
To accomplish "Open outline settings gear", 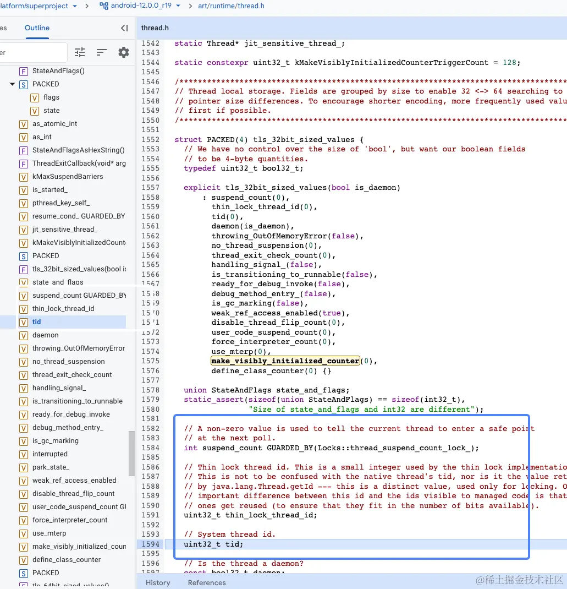I will (x=123, y=52).
